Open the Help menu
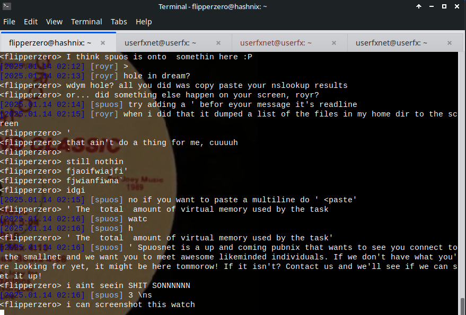Image resolution: width=466 pixels, height=315 pixels. click(x=144, y=22)
